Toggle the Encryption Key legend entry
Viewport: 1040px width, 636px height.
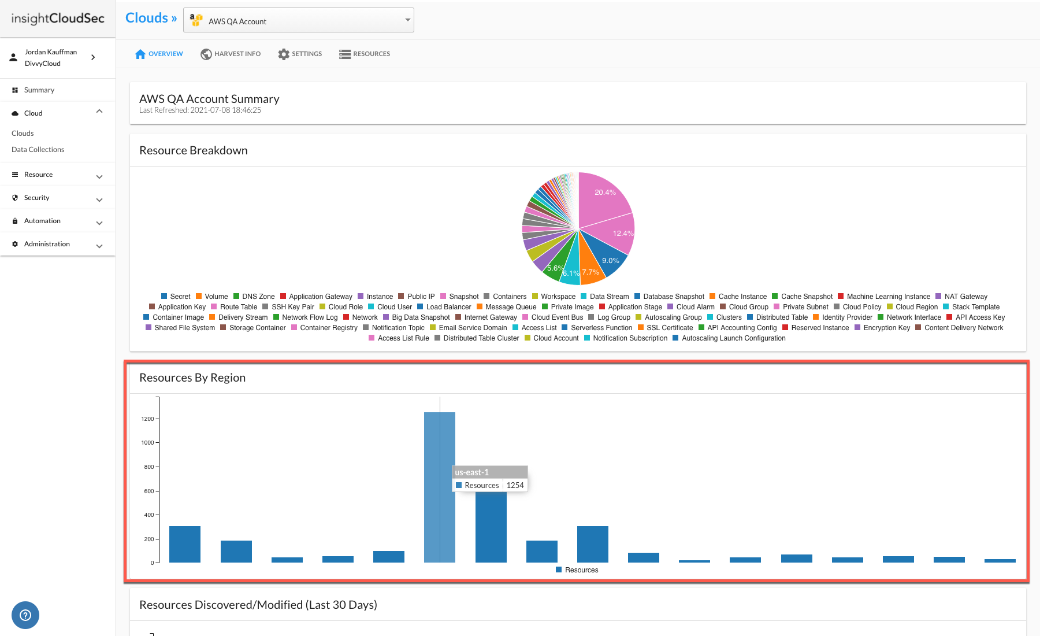[882, 328]
